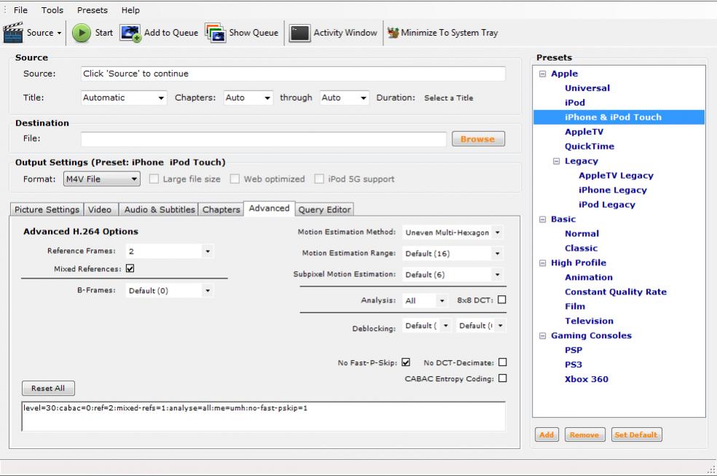Click the Destination File field
717x476 pixels.
[263, 139]
